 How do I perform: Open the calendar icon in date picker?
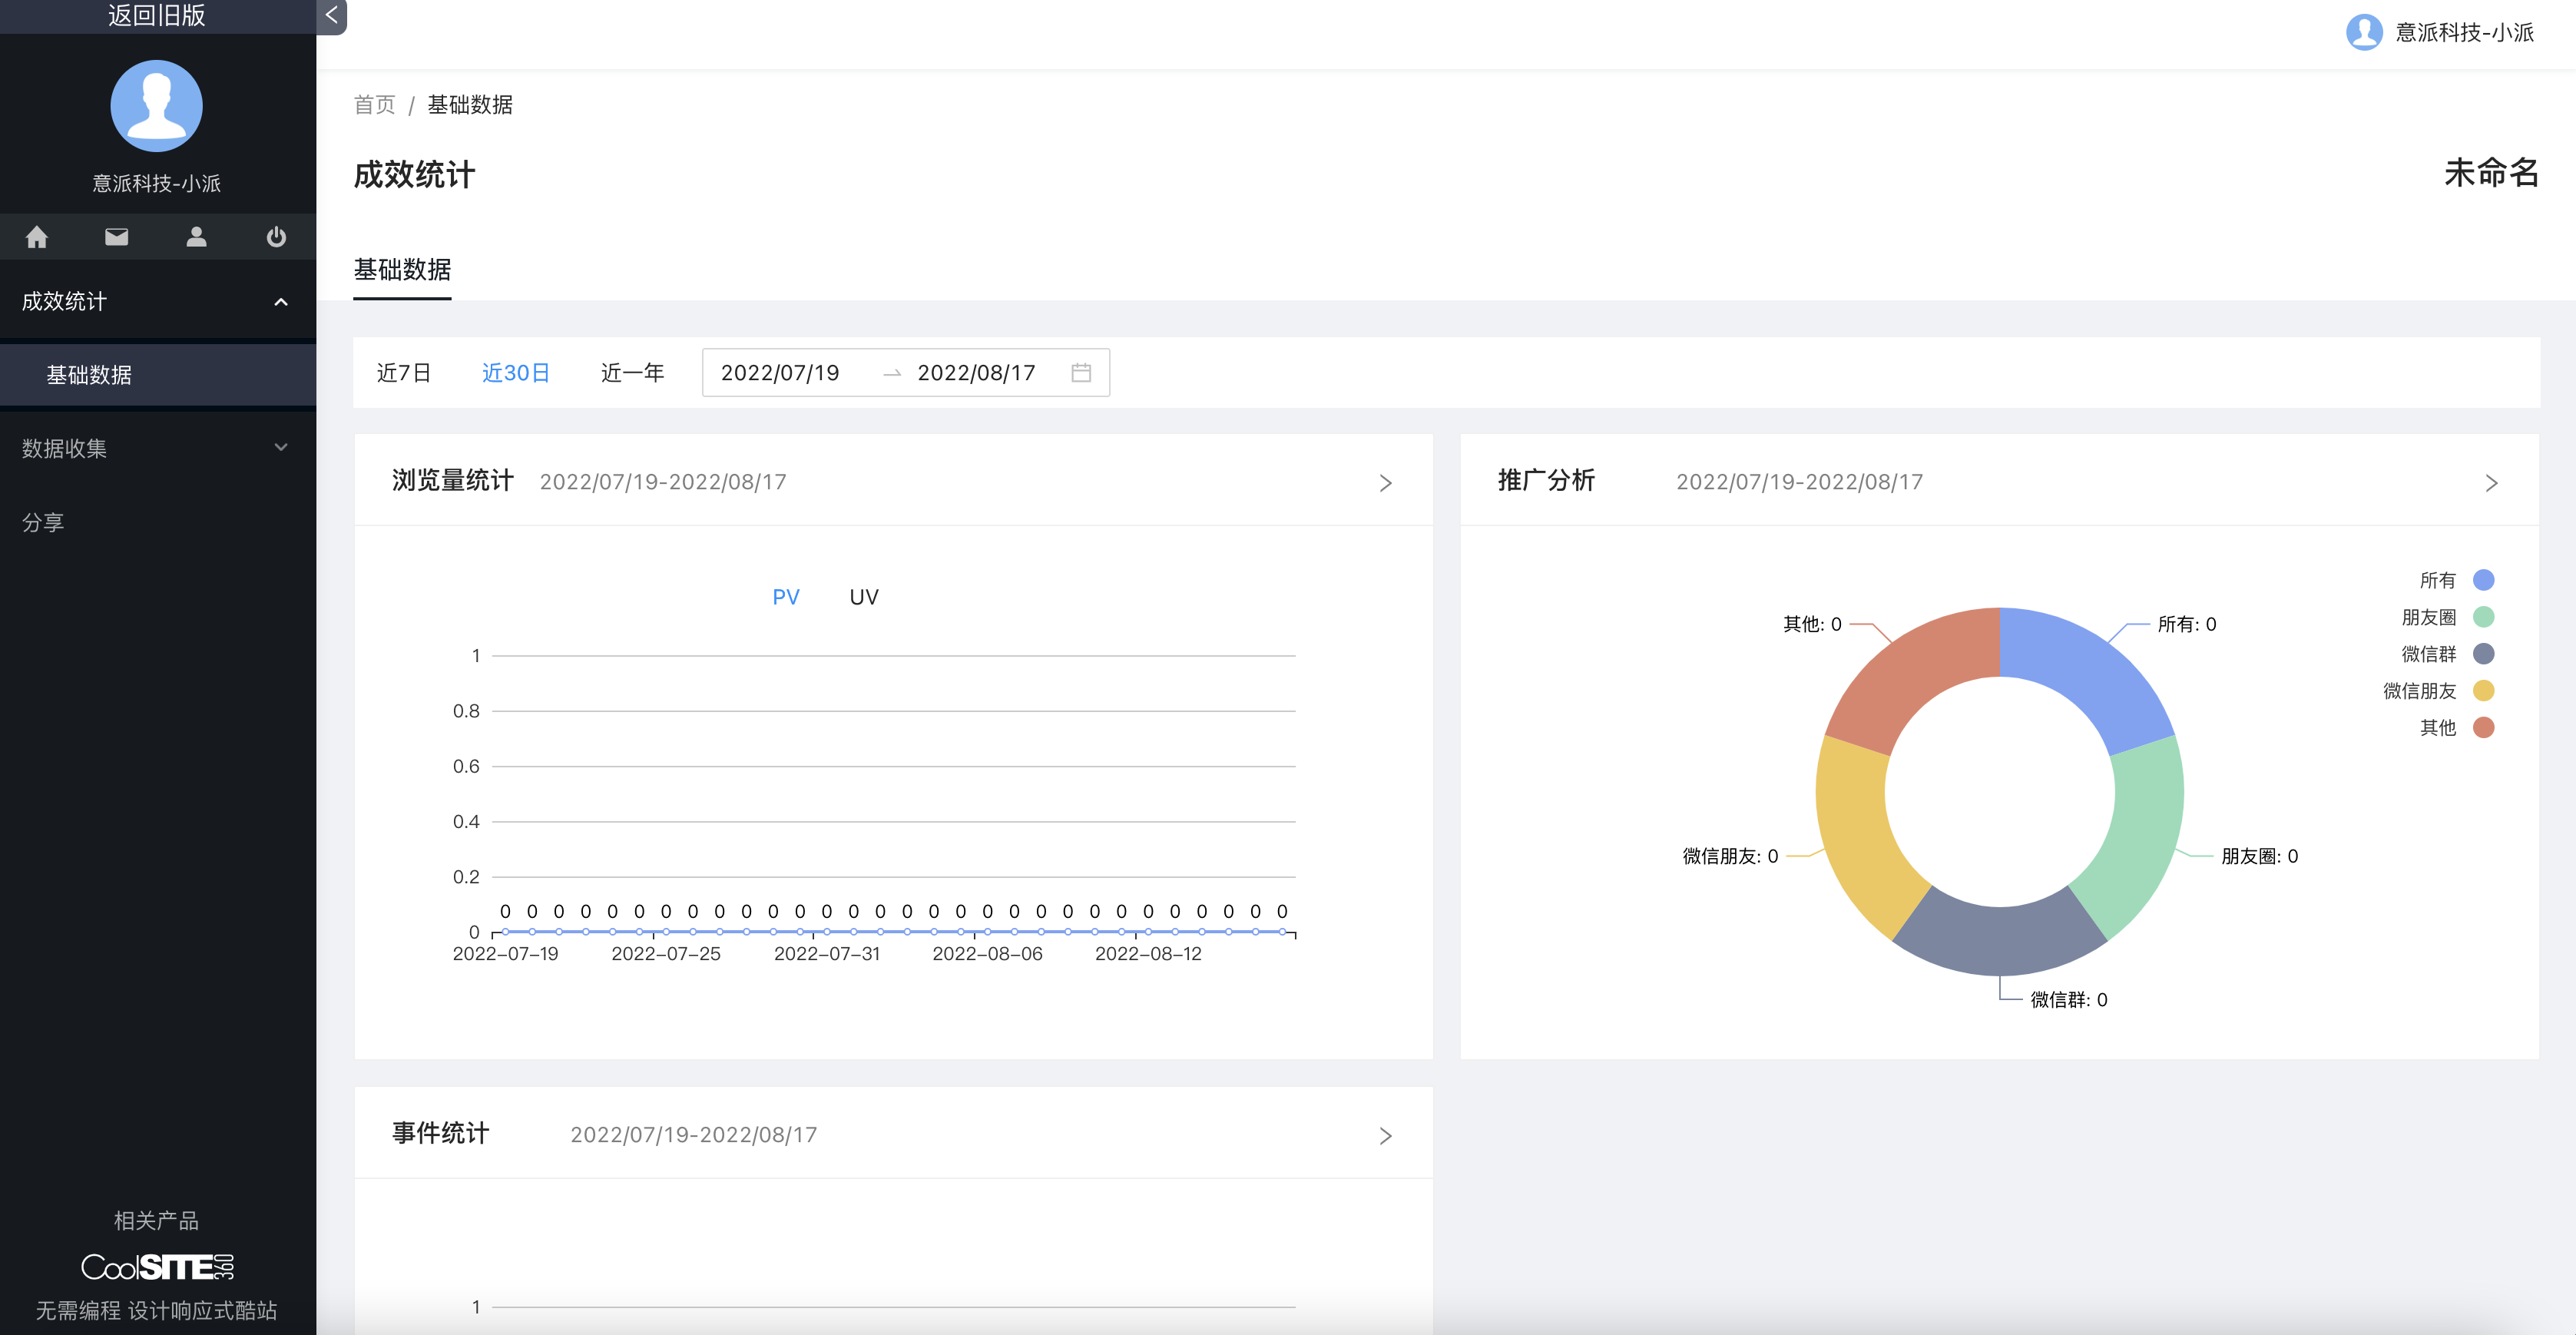tap(1080, 373)
